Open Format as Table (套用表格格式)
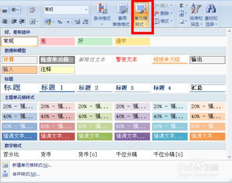Image resolution: width=232 pixels, height=183 pixels. pyautogui.click(x=122, y=14)
